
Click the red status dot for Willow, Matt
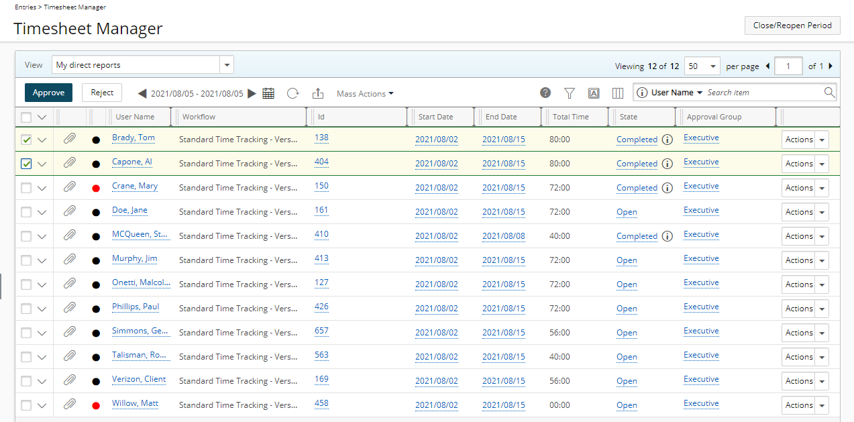[96, 405]
